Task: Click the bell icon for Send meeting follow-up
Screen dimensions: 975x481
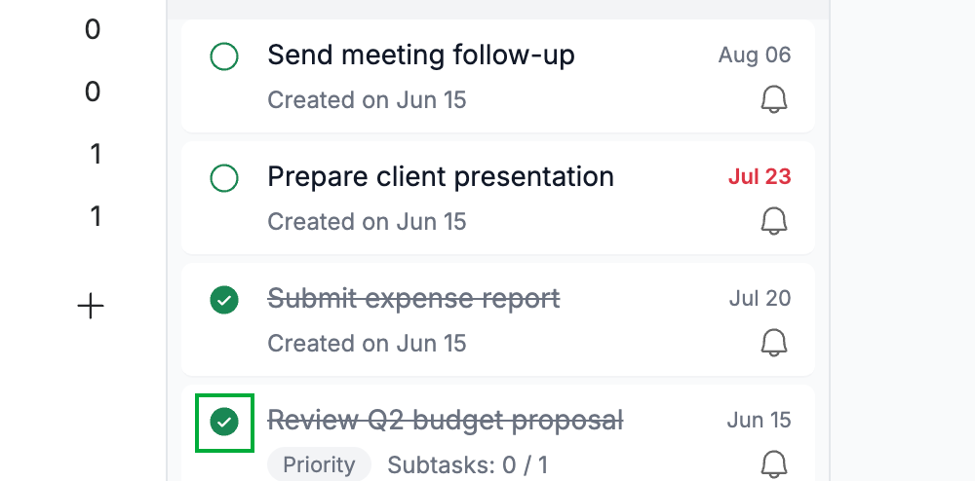Action: 774,100
